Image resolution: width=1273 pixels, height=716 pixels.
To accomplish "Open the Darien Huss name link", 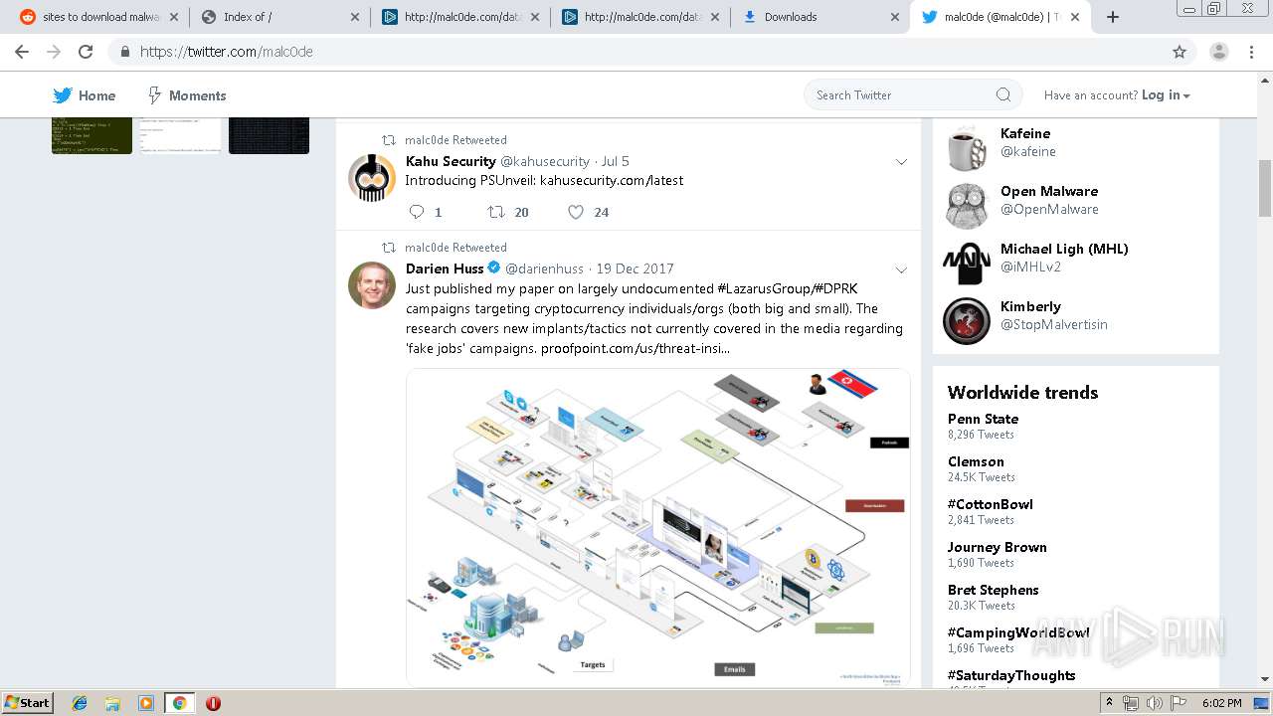I will (x=445, y=268).
